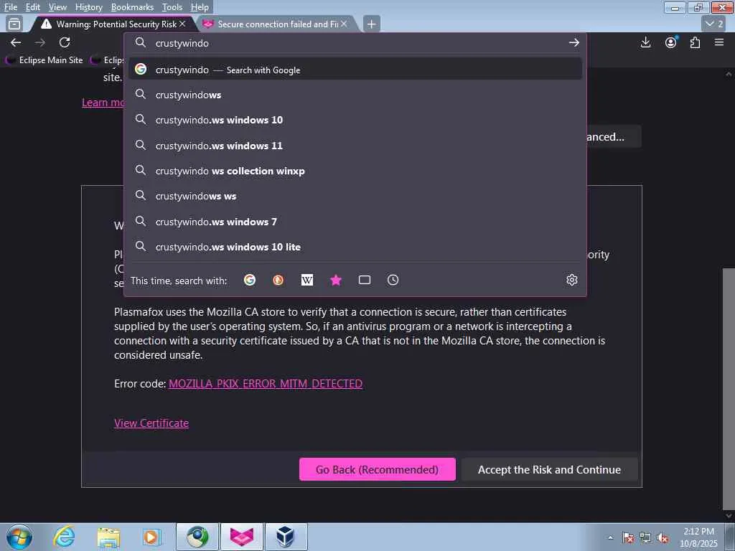Click the network tray icon

[645, 538]
